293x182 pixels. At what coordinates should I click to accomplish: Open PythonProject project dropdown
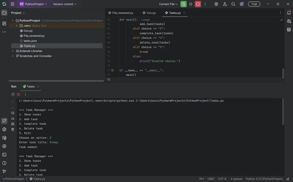tap(33, 4)
